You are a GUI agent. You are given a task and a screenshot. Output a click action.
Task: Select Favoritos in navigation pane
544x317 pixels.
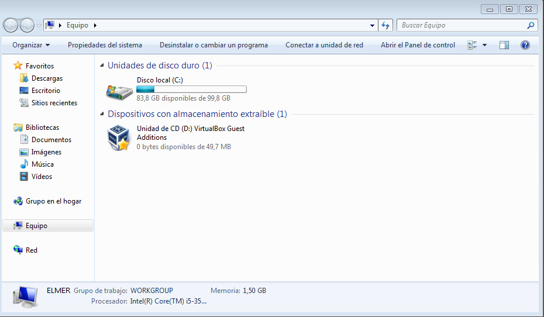tap(40, 66)
